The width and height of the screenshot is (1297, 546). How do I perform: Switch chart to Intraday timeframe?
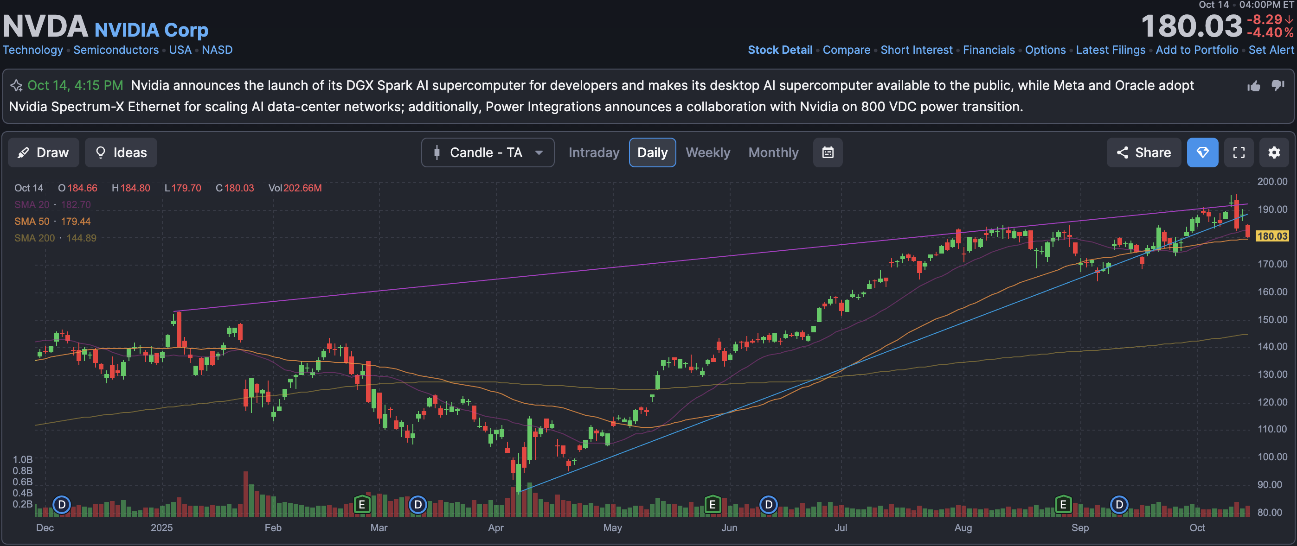click(x=594, y=152)
